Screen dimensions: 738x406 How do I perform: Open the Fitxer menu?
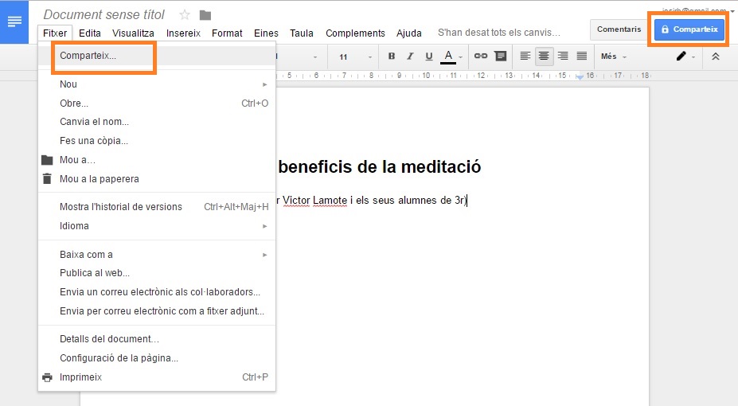tap(55, 33)
